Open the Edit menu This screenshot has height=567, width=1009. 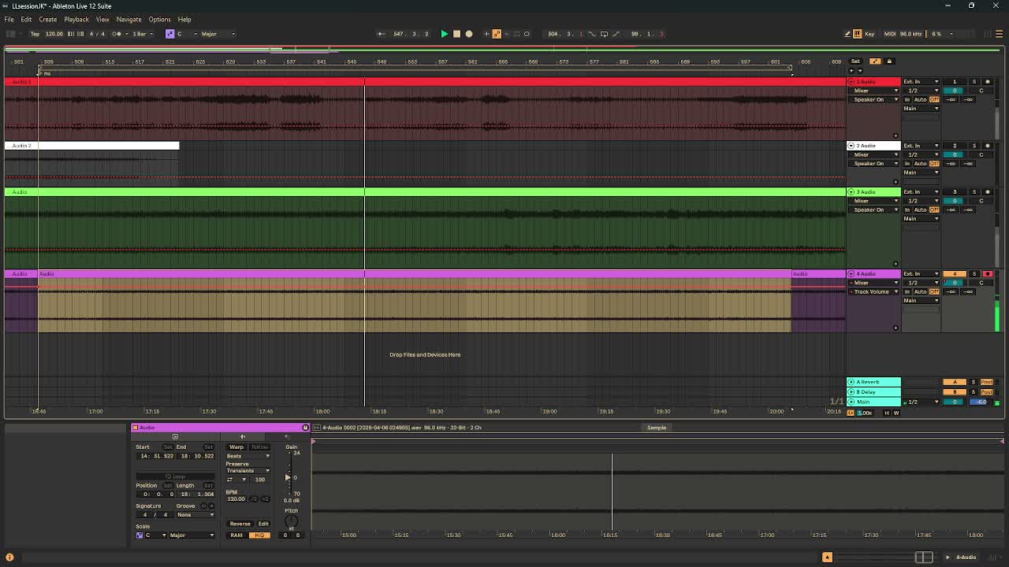[x=26, y=19]
